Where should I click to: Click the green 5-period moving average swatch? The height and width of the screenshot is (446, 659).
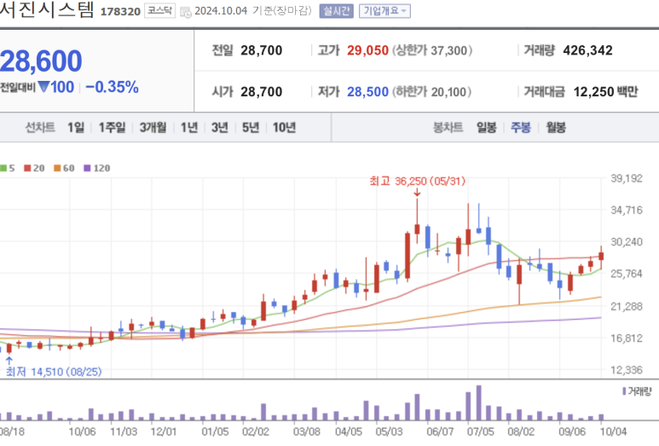[x=3, y=168]
